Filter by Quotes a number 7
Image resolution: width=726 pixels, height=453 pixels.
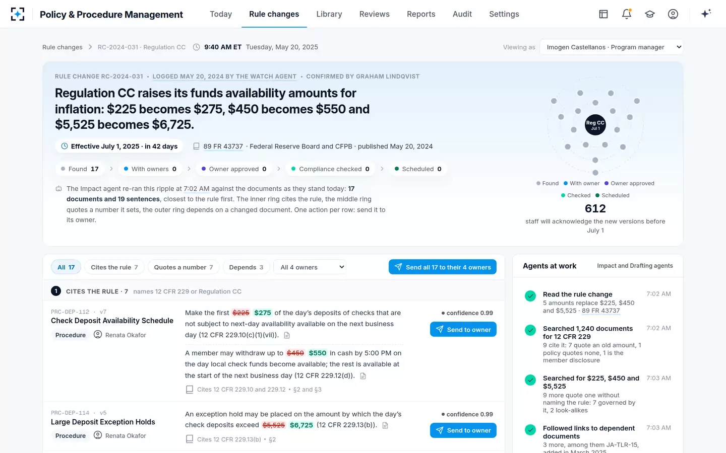point(184,267)
